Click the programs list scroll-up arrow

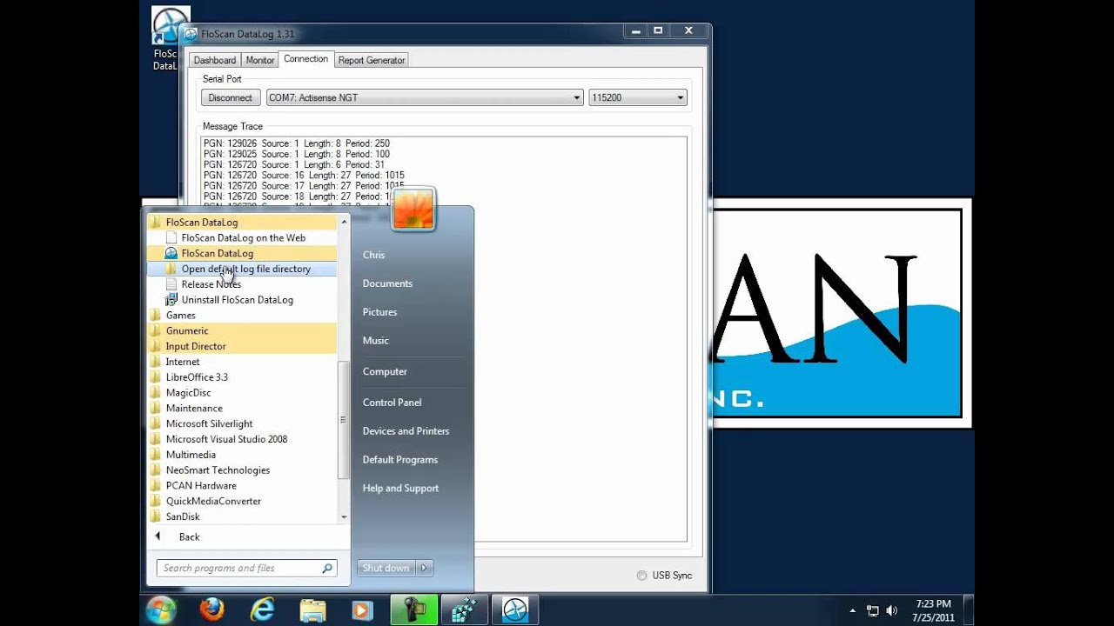click(344, 222)
